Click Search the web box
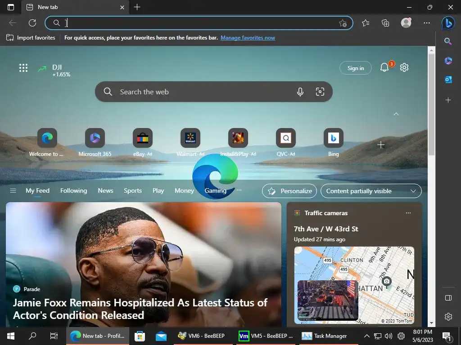 (214, 92)
